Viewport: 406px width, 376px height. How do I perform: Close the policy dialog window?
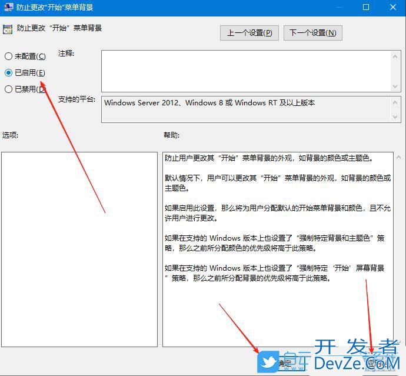click(x=393, y=7)
